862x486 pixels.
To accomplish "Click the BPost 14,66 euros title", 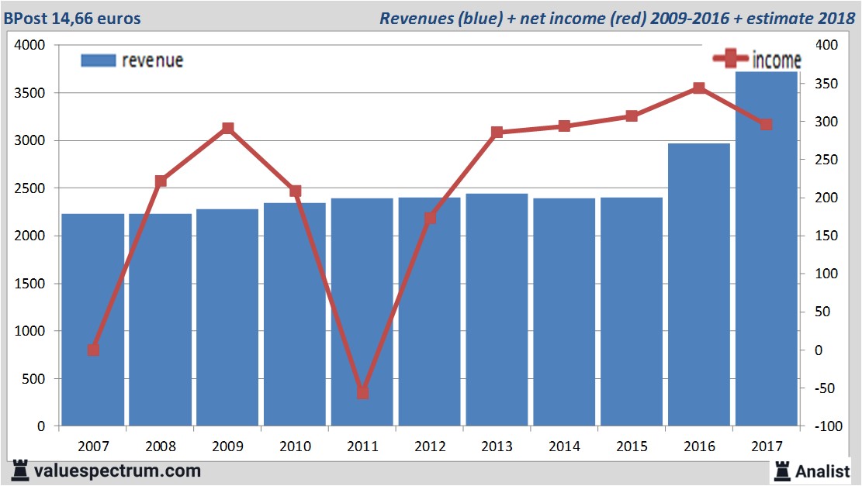I will [x=72, y=18].
